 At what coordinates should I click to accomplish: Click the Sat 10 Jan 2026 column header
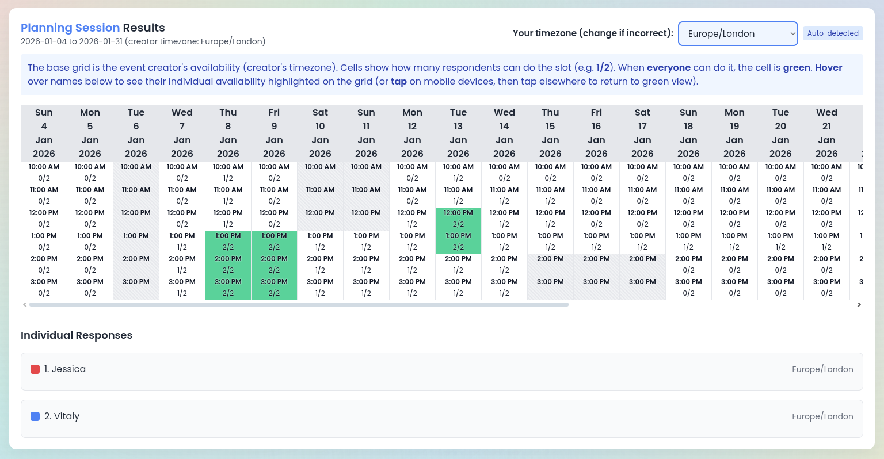pos(320,133)
